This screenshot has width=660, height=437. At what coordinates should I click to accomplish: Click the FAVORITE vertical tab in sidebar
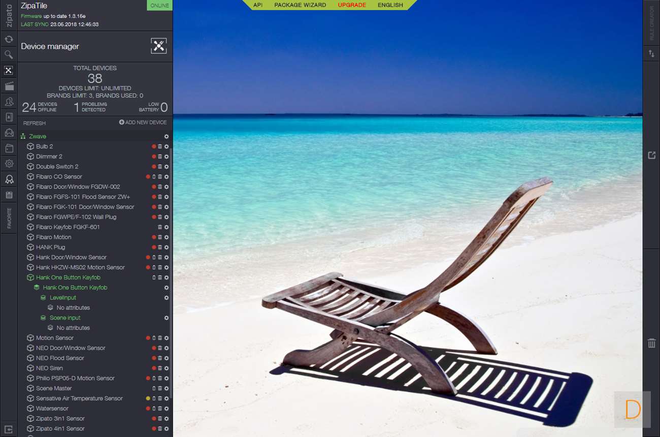9,218
